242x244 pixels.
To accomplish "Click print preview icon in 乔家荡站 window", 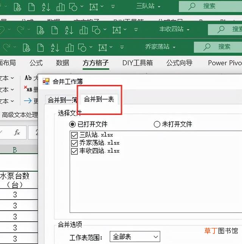I will point(26,47).
